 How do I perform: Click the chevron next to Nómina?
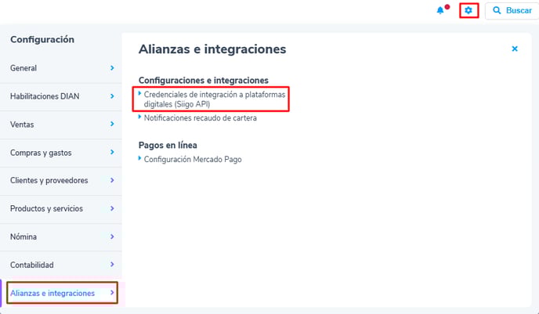[x=112, y=237]
